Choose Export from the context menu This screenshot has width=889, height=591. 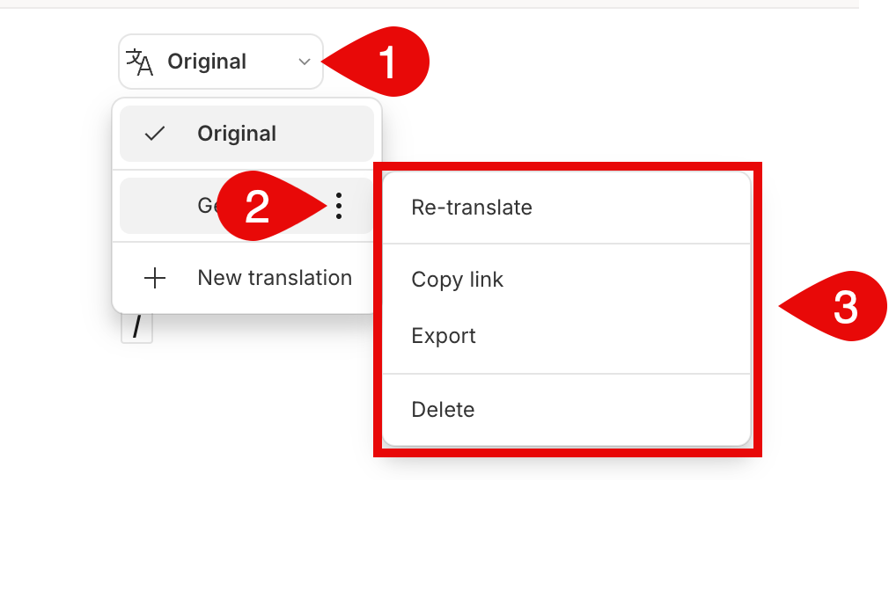tap(567, 336)
